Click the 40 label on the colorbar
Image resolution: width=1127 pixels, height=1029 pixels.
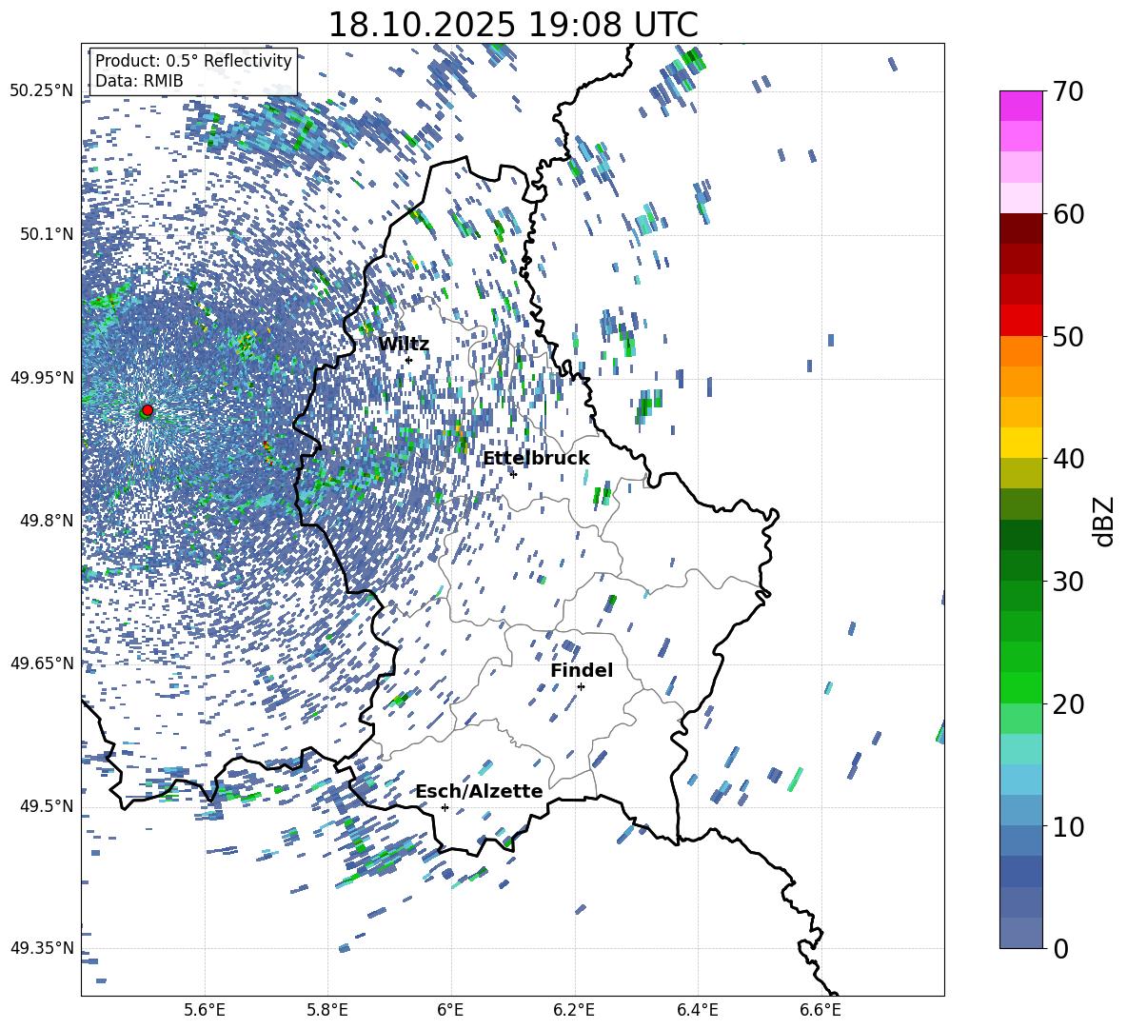click(1068, 459)
